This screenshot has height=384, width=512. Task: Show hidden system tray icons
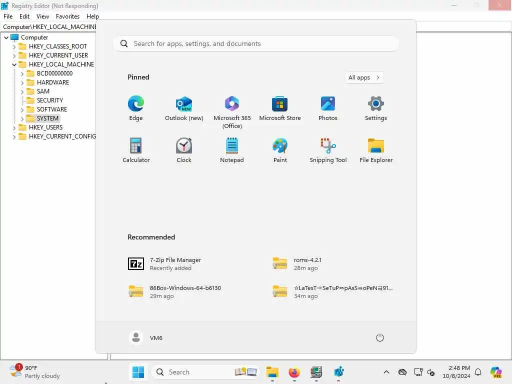click(x=386, y=372)
